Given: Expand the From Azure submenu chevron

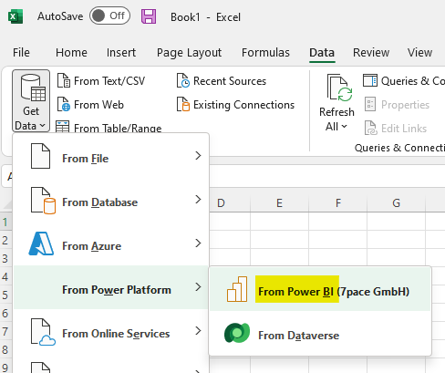Looking at the screenshot, I should point(198,243).
